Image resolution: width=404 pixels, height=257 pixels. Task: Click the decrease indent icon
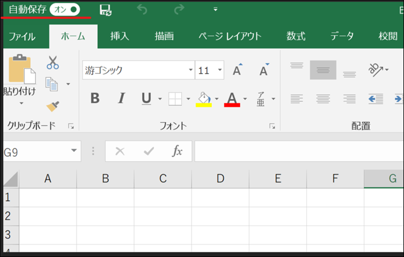[x=376, y=99]
